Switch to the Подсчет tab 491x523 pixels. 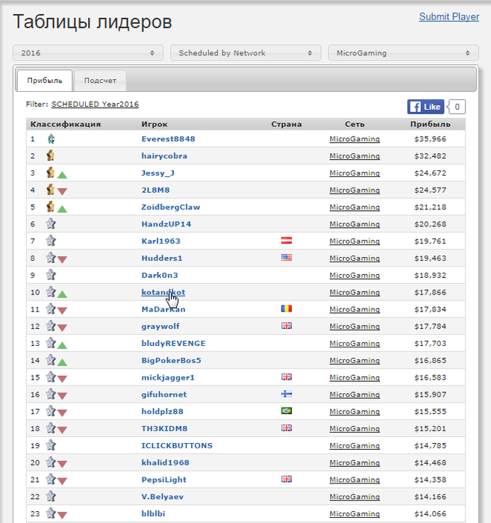pyautogui.click(x=100, y=81)
